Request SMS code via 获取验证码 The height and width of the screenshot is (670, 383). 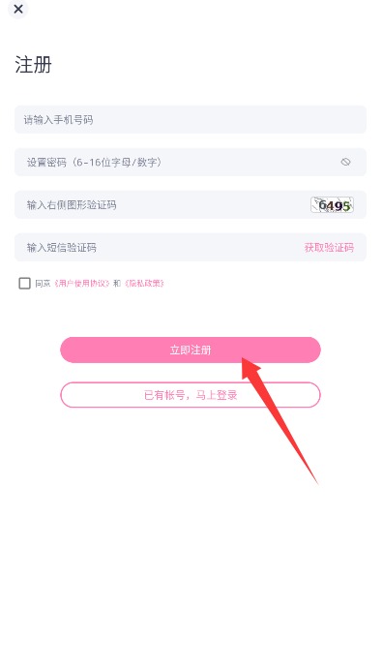coord(329,248)
